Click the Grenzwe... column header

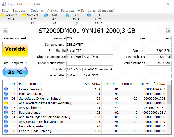click(130, 84)
